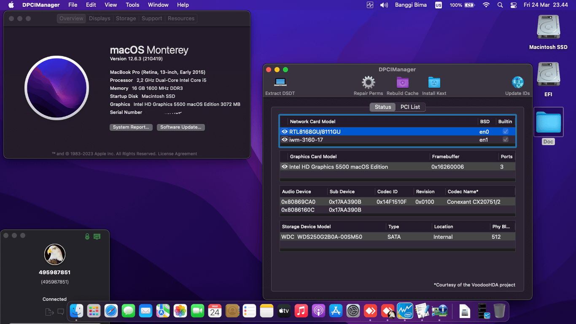Click Extract DSDT in DPCIManager toolbar

tap(280, 86)
